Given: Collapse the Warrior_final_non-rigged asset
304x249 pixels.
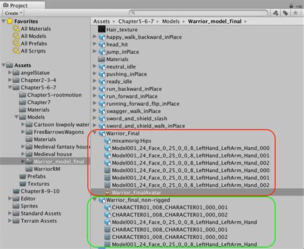Looking at the screenshot, I should 94,200.
